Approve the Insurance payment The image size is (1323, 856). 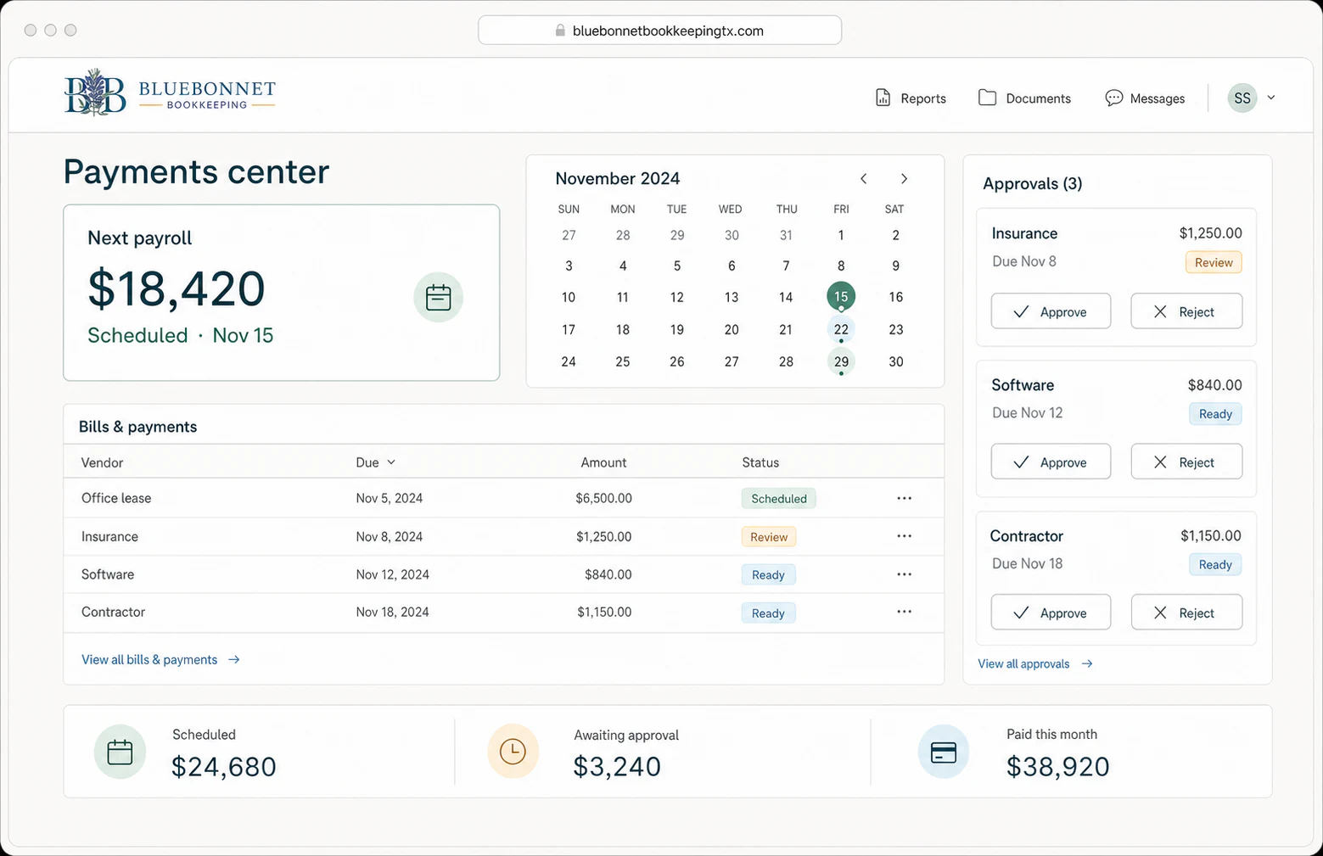coord(1051,311)
